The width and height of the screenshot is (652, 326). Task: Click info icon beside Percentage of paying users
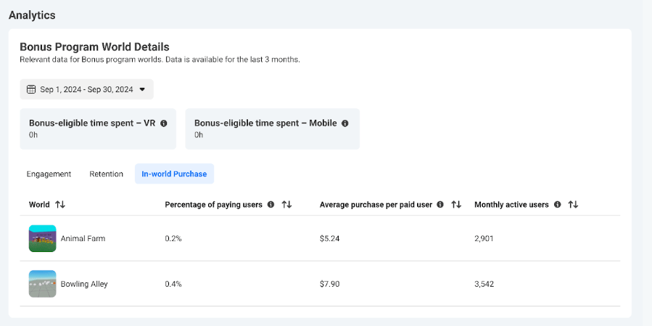271,205
